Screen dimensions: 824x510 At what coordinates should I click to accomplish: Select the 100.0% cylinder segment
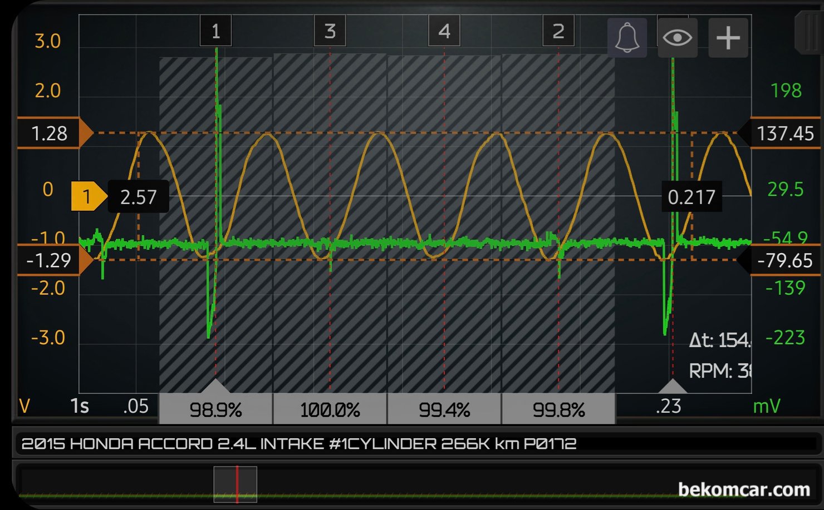330,410
